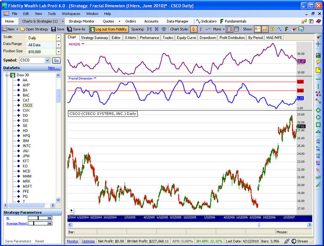Toggle volume pane display in Show group
This screenshot has height=246, width=324.
(265, 29)
